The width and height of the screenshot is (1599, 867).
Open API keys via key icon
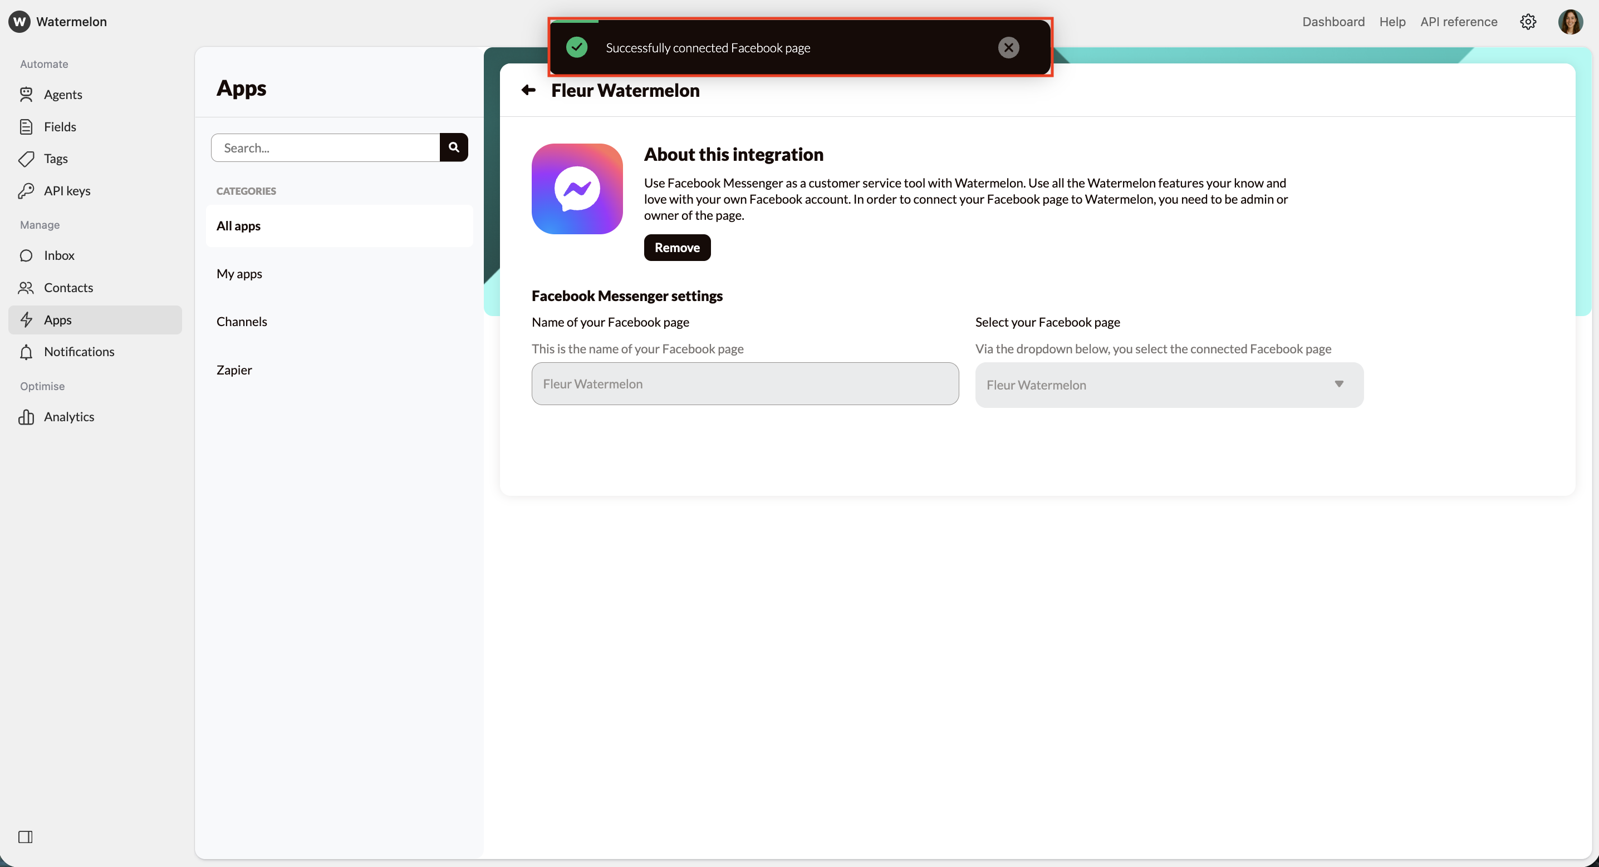pos(26,190)
